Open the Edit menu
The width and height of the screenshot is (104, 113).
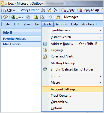click(x=17, y=24)
